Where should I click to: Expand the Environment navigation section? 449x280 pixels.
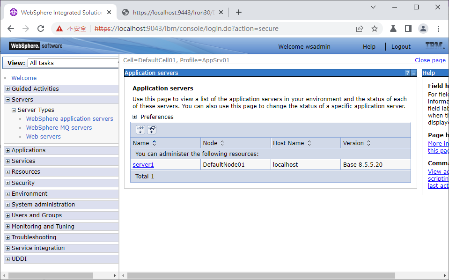coord(8,194)
